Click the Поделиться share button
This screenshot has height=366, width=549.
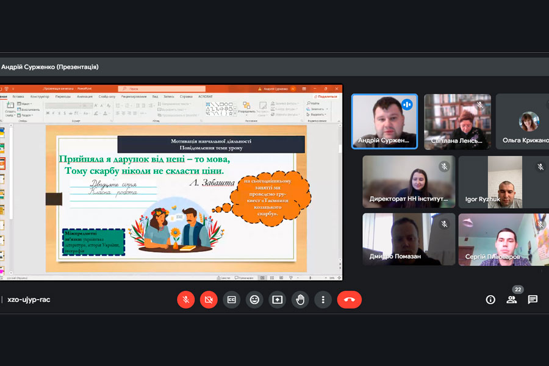(x=326, y=96)
